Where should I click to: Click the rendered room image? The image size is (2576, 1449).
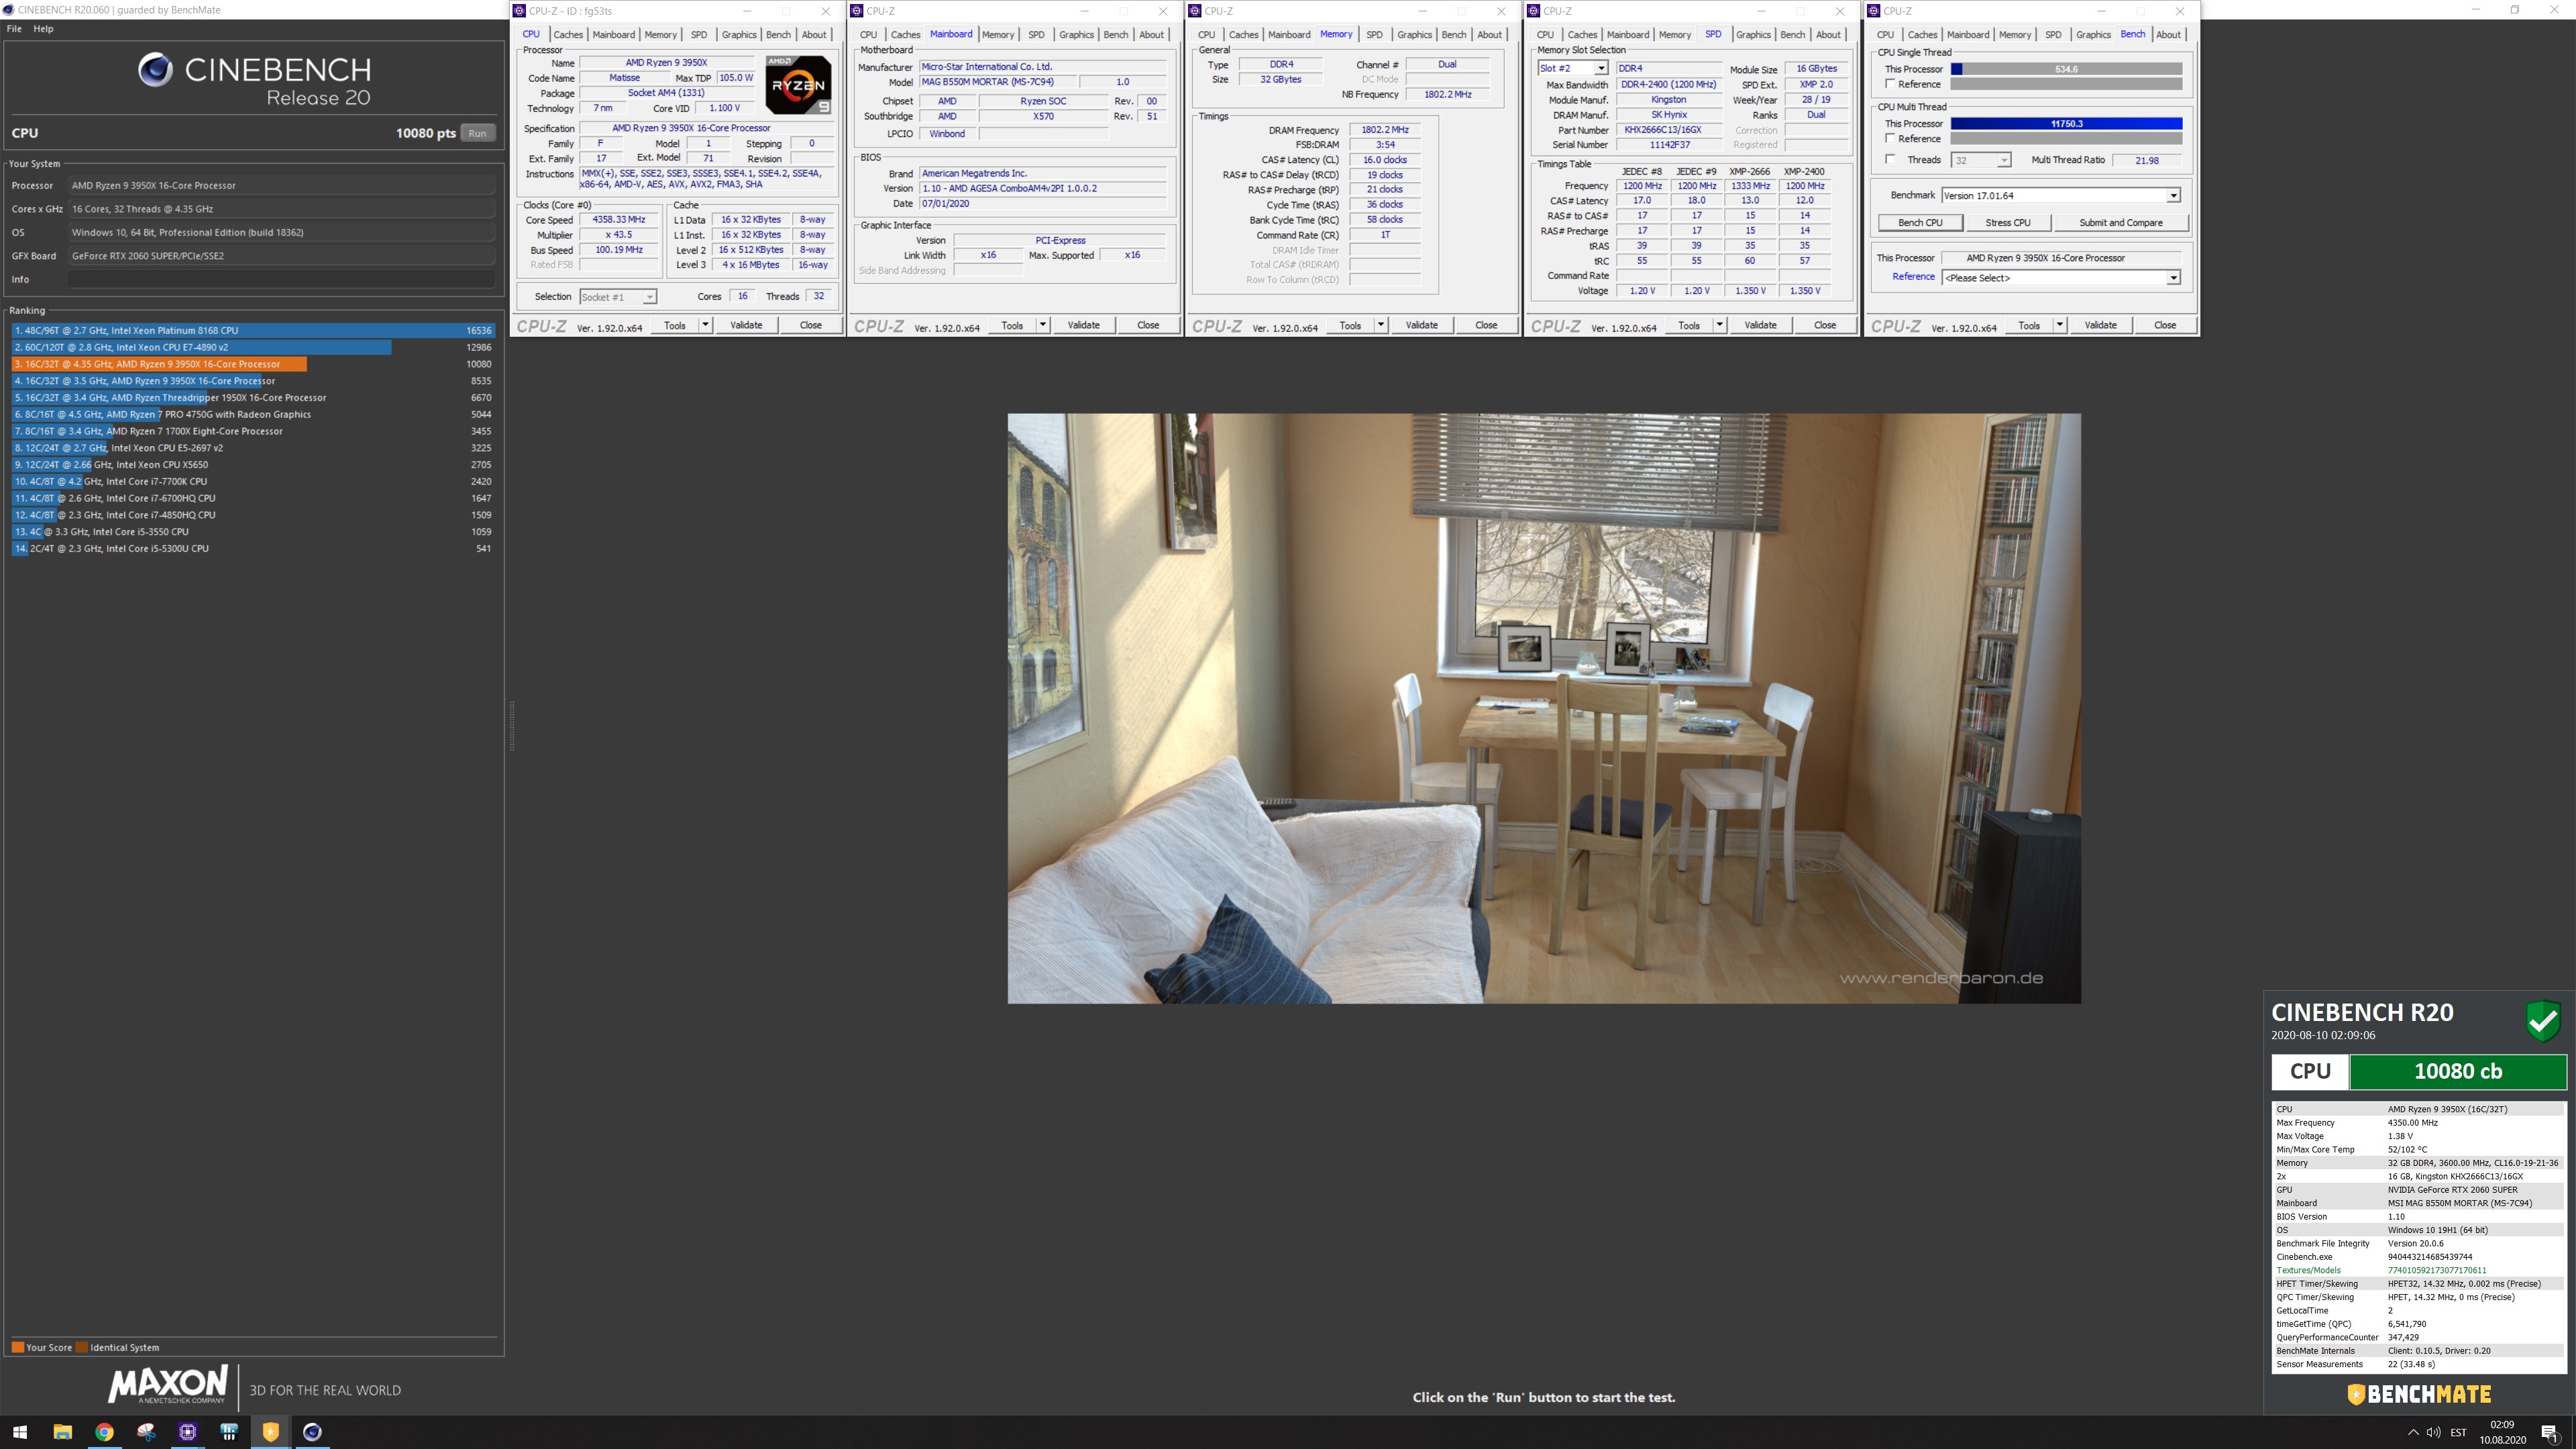point(1544,708)
